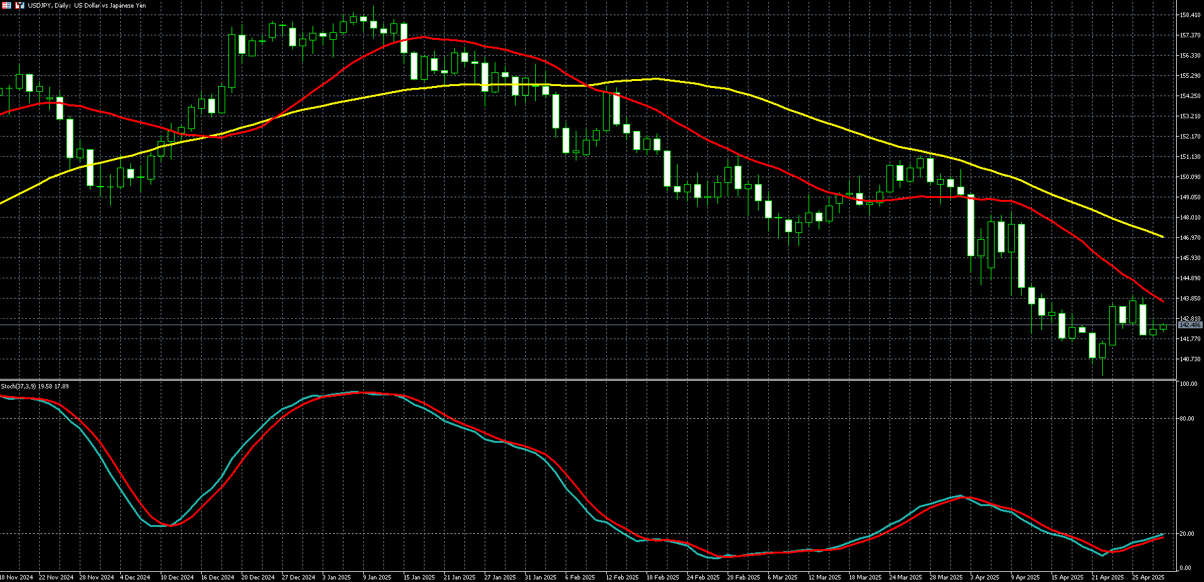The image size is (1204, 582).
Task: Click the 100.00 stochastic scale label
Action: (1188, 384)
